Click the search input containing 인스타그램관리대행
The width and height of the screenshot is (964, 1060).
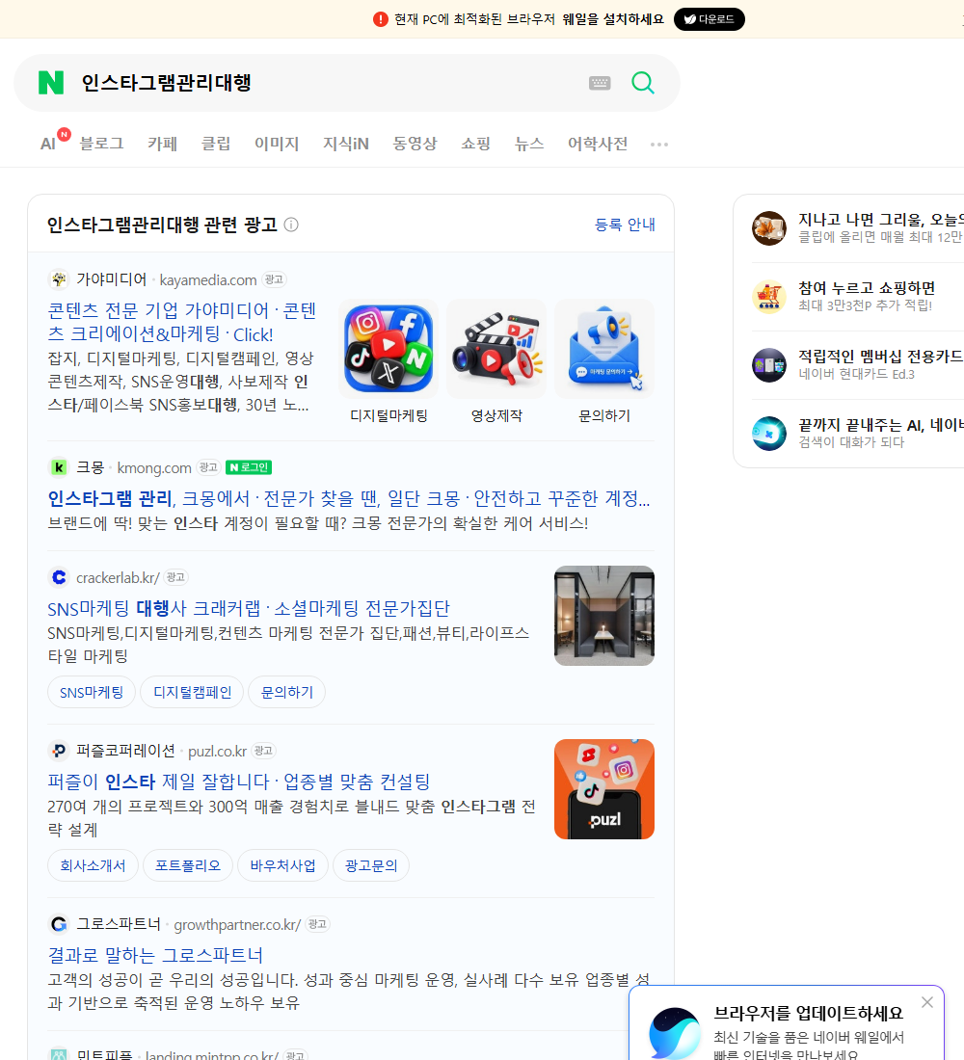tap(328, 83)
